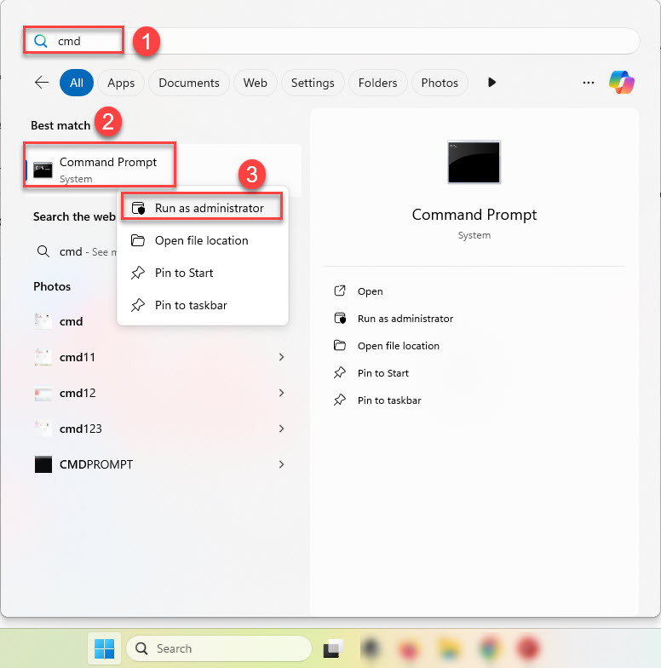Choose Pin to Start in context menu

click(x=183, y=273)
